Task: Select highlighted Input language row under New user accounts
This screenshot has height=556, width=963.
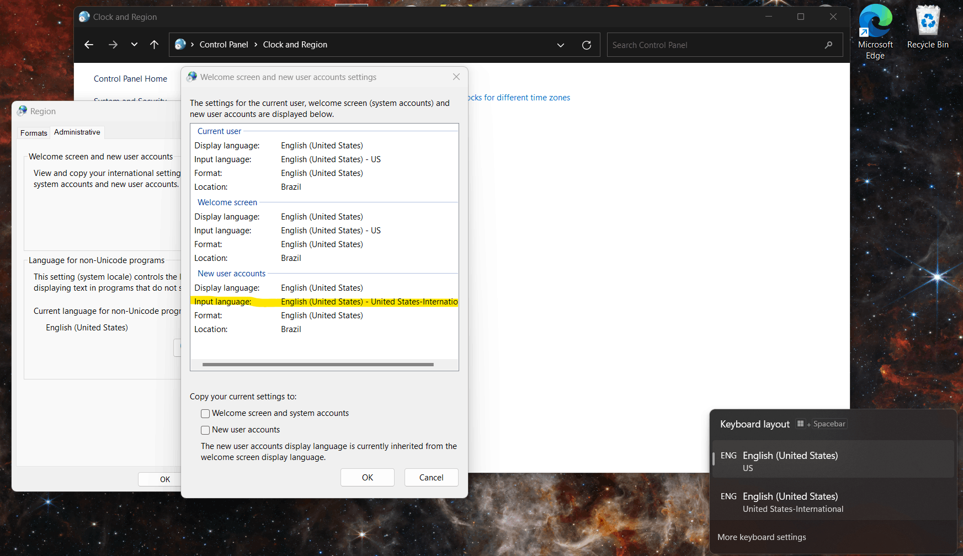Action: pyautogui.click(x=324, y=302)
